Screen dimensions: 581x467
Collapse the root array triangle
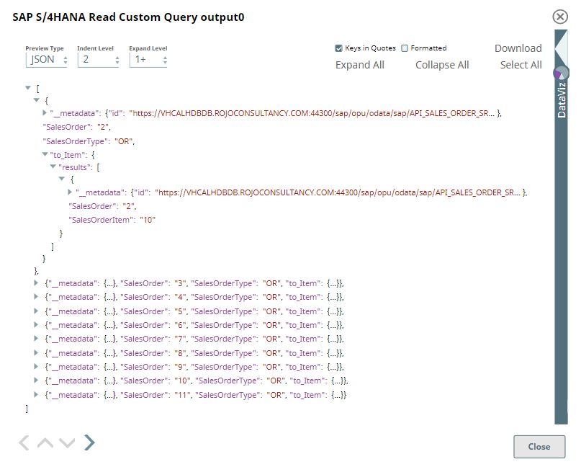[x=28, y=88]
